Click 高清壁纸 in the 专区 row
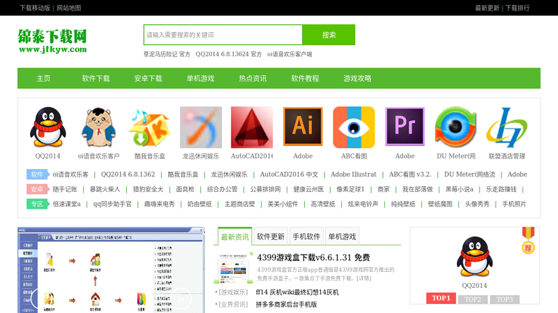Screen dimensions: 558x313 323,204
